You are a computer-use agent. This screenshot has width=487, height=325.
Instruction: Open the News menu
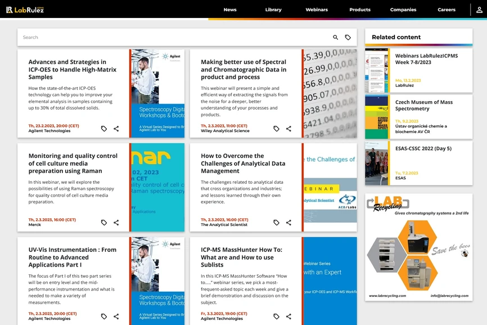tap(230, 10)
